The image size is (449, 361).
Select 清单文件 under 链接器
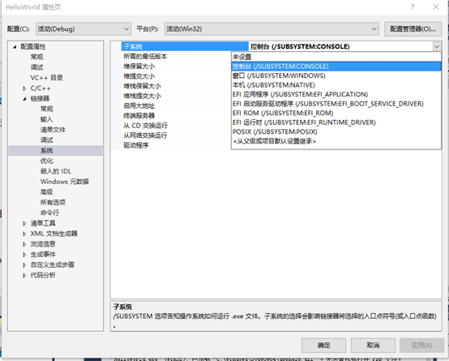53,130
